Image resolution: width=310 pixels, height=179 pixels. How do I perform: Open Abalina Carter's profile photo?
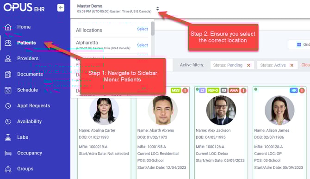tap(104, 111)
